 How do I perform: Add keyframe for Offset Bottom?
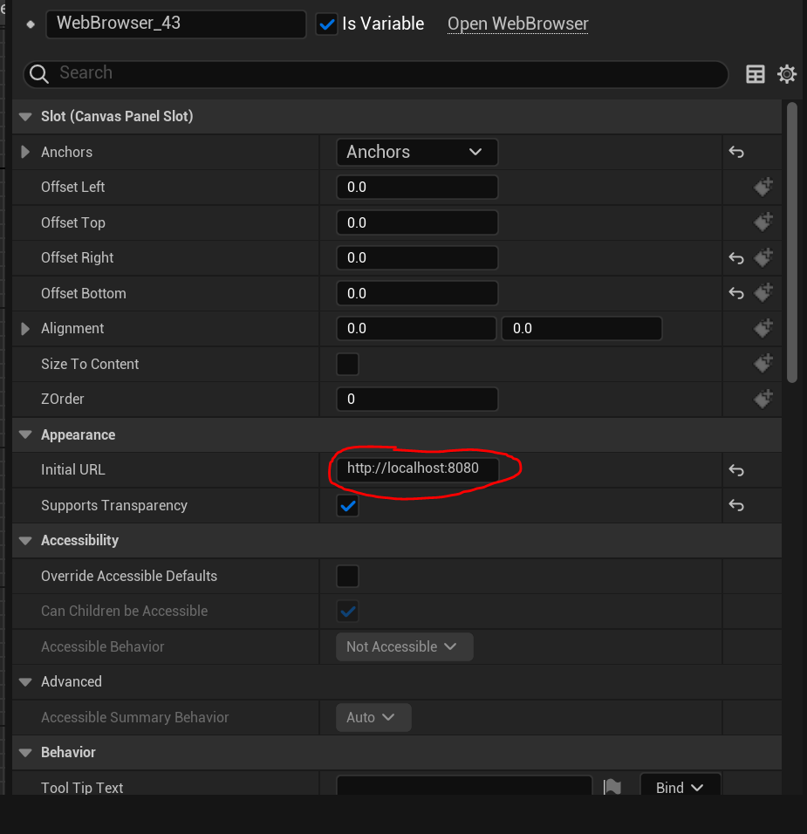tap(763, 293)
